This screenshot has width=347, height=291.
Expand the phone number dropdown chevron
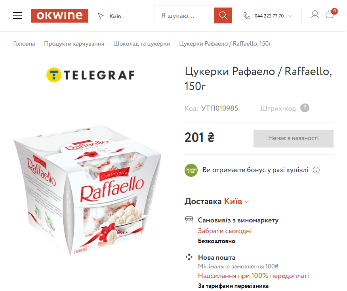[290, 16]
